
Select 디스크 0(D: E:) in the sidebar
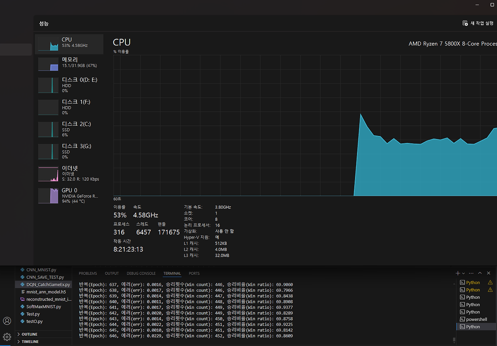pyautogui.click(x=69, y=85)
